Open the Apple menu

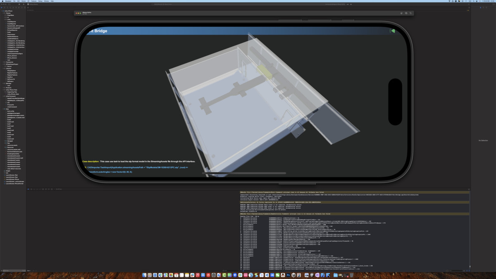(2, 1)
